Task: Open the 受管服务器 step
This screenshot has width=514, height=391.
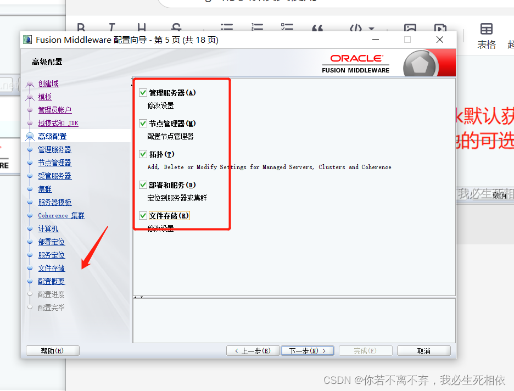Action: tap(55, 176)
